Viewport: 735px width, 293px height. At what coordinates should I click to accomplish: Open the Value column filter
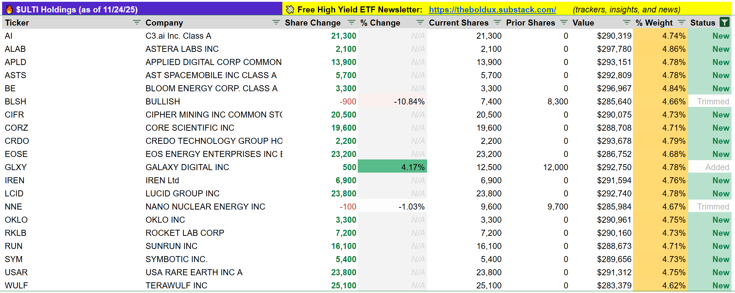point(627,23)
